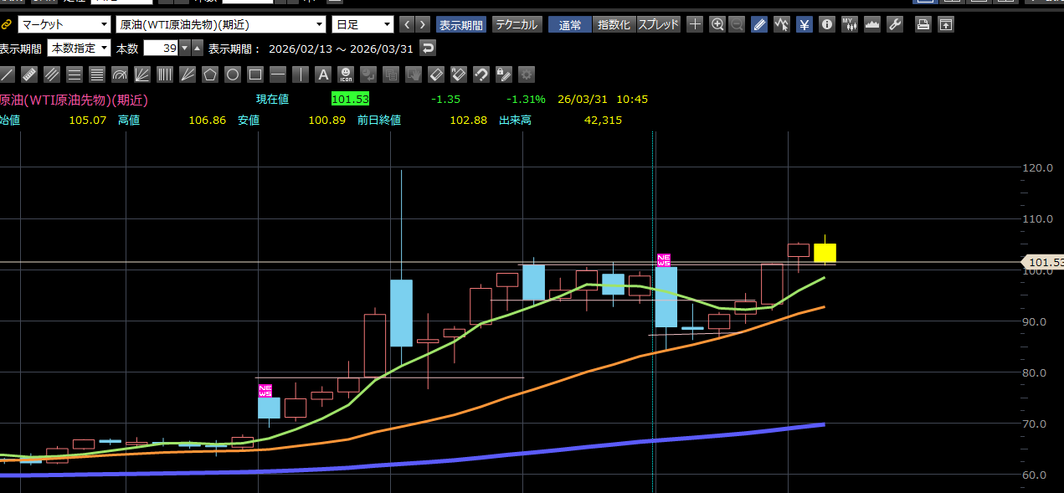This screenshot has width=1064, height=493.
Task: Switch to 指数化 chart mode
Action: coord(614,24)
